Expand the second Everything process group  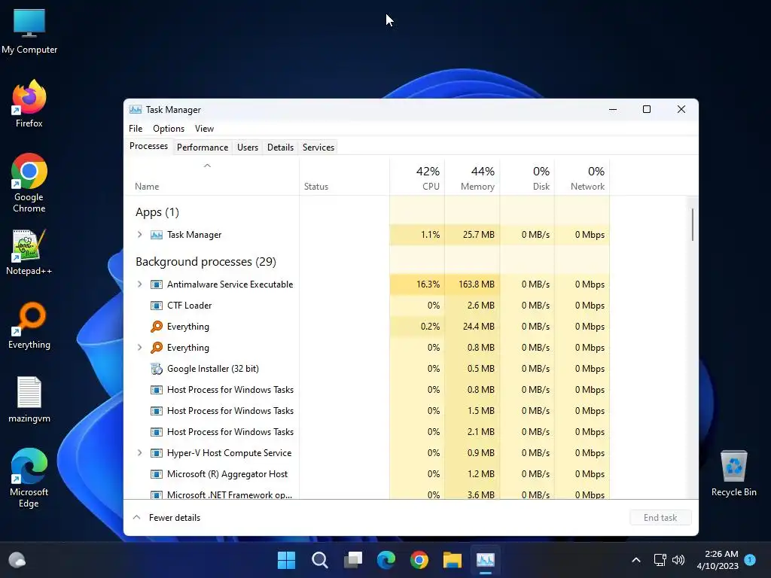[139, 348]
